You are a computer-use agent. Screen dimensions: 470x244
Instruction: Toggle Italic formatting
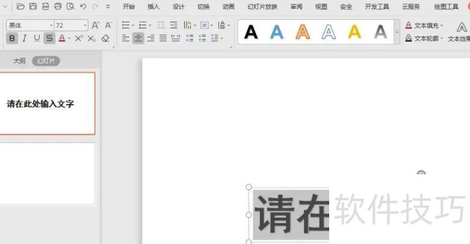click(x=24, y=38)
